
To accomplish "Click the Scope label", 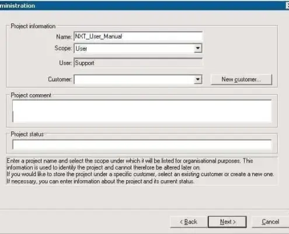I will (x=63, y=48).
